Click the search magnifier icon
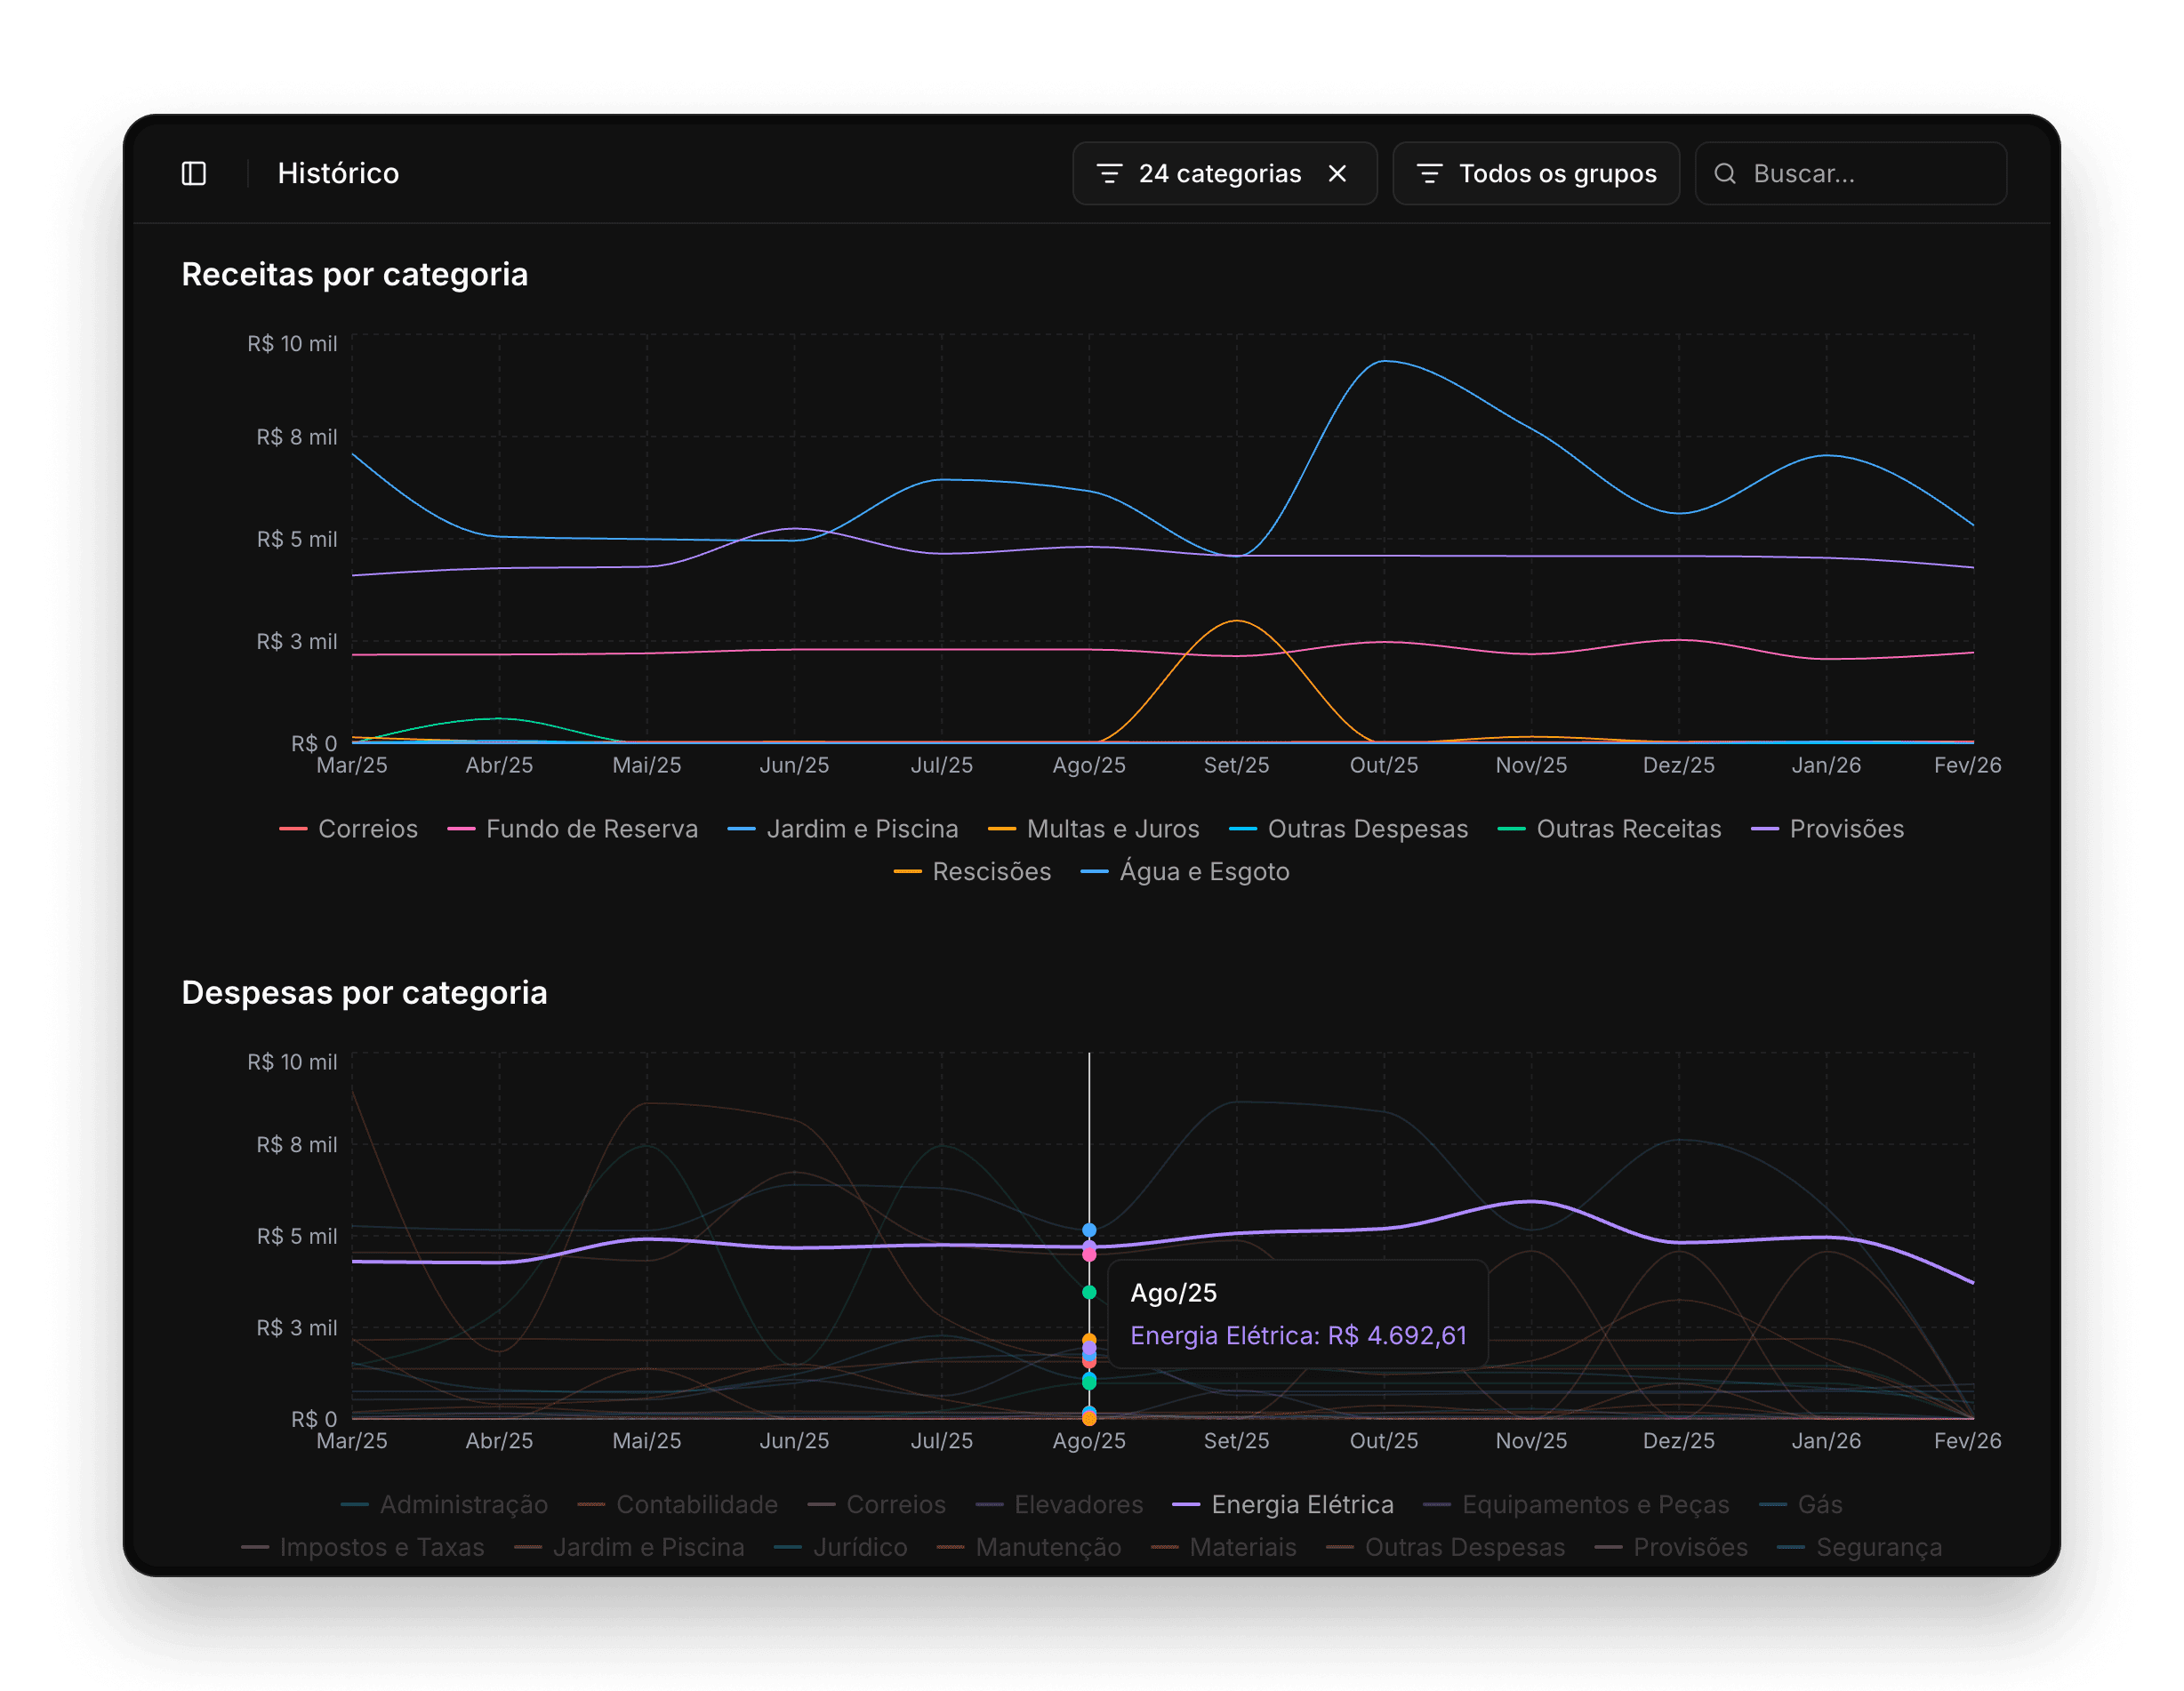Screen dimensions: 2184x1691 point(1725,174)
